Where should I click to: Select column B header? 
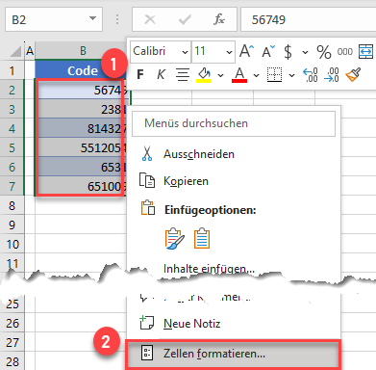[x=83, y=51]
